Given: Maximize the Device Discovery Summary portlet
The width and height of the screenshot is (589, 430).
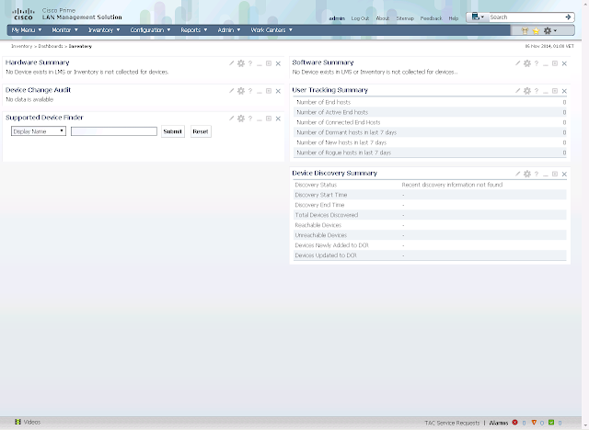Looking at the screenshot, I should pyautogui.click(x=554, y=174).
